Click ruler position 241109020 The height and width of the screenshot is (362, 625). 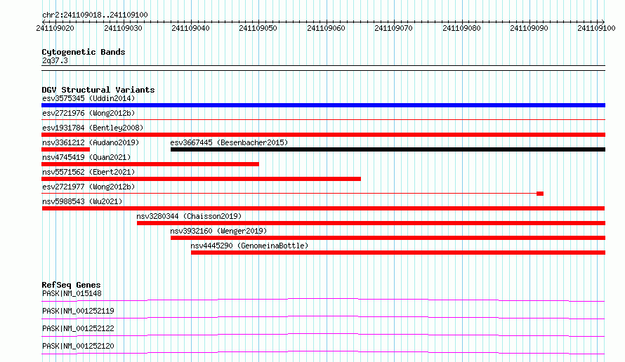(x=55, y=28)
